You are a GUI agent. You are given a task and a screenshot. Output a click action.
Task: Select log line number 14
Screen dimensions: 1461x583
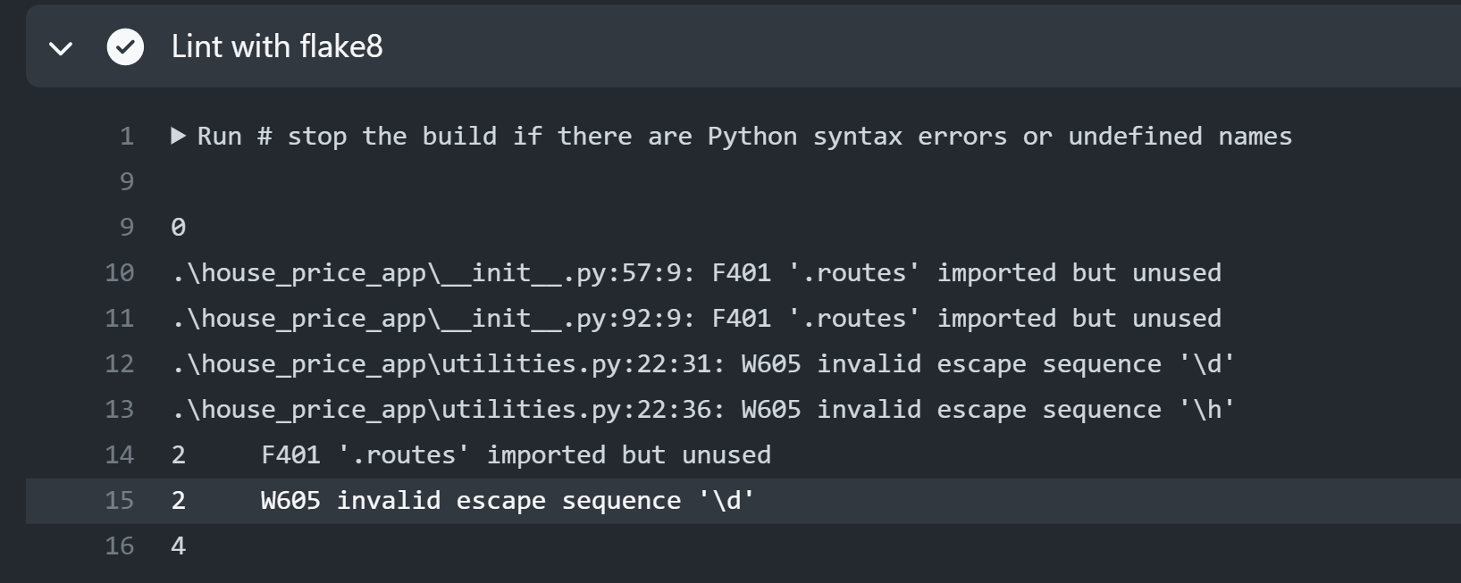[120, 455]
